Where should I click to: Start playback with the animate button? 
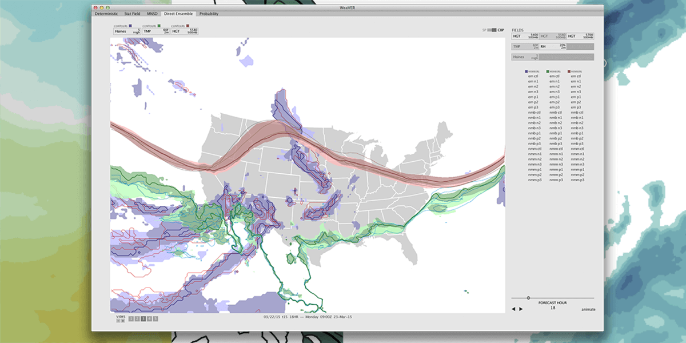(x=588, y=309)
